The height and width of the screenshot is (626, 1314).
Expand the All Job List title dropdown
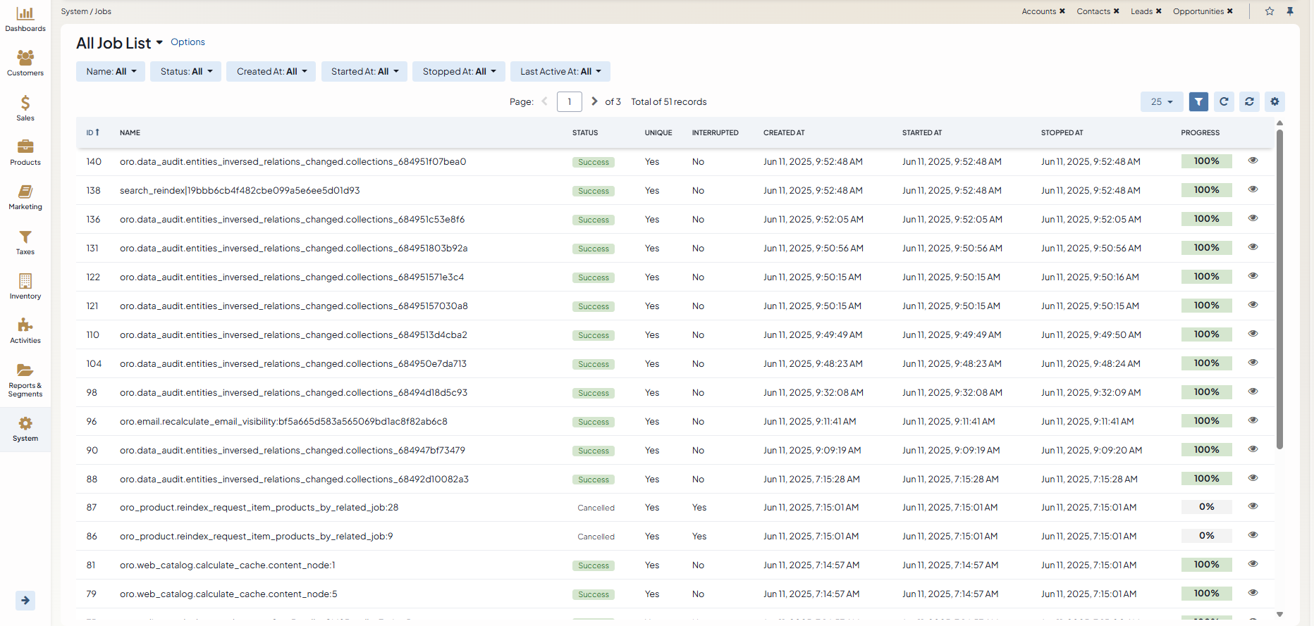159,43
